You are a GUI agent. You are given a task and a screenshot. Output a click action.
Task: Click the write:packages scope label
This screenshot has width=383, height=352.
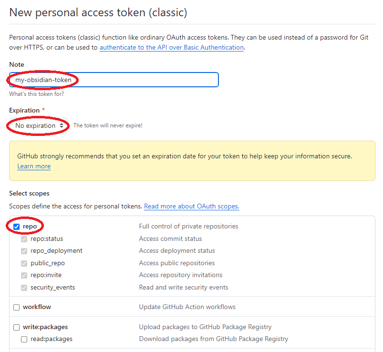[x=45, y=327]
